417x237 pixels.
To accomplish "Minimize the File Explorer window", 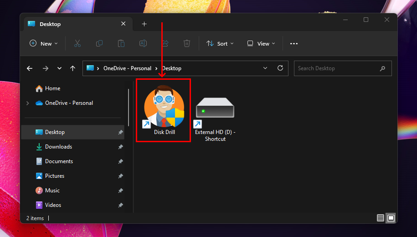I will [345, 20].
